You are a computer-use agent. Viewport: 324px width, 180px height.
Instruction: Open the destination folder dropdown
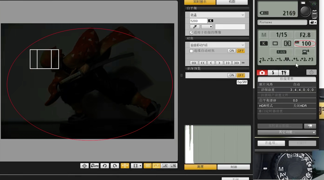[313, 22]
